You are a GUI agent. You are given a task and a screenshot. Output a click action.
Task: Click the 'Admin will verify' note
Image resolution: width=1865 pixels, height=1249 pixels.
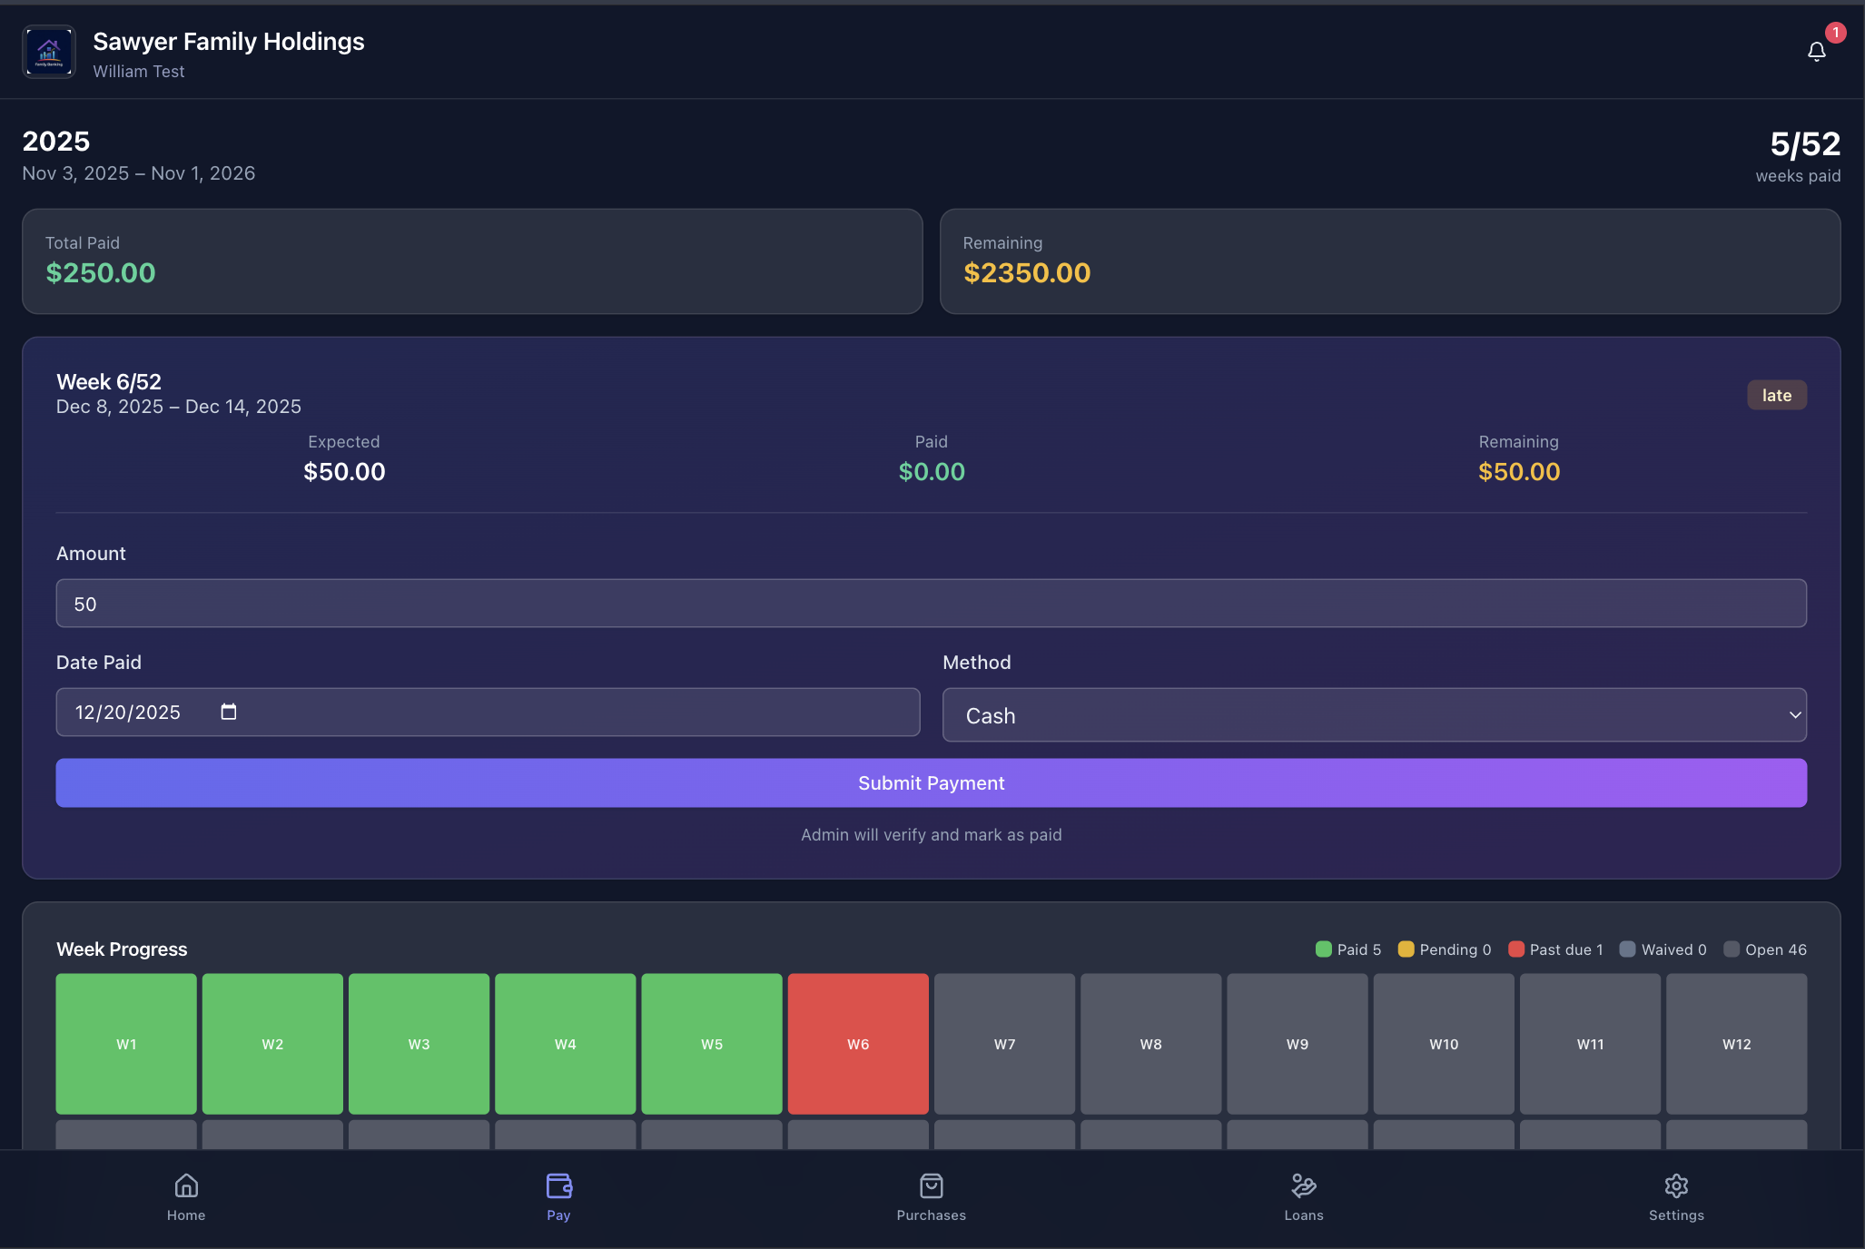click(932, 834)
